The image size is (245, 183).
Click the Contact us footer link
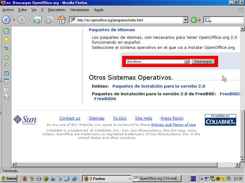70,118
